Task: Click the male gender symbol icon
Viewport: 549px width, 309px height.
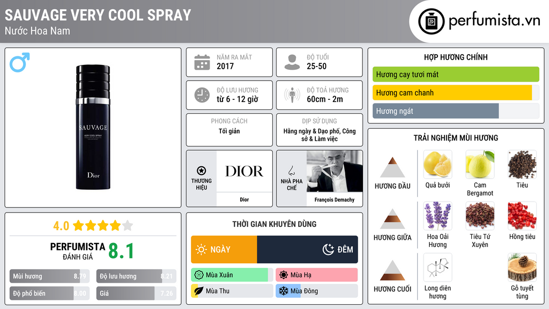Action: point(20,62)
